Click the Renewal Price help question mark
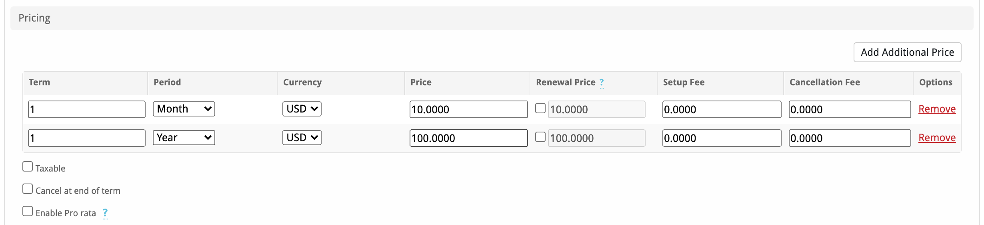Screen dimensions: 984x225 (x=602, y=83)
